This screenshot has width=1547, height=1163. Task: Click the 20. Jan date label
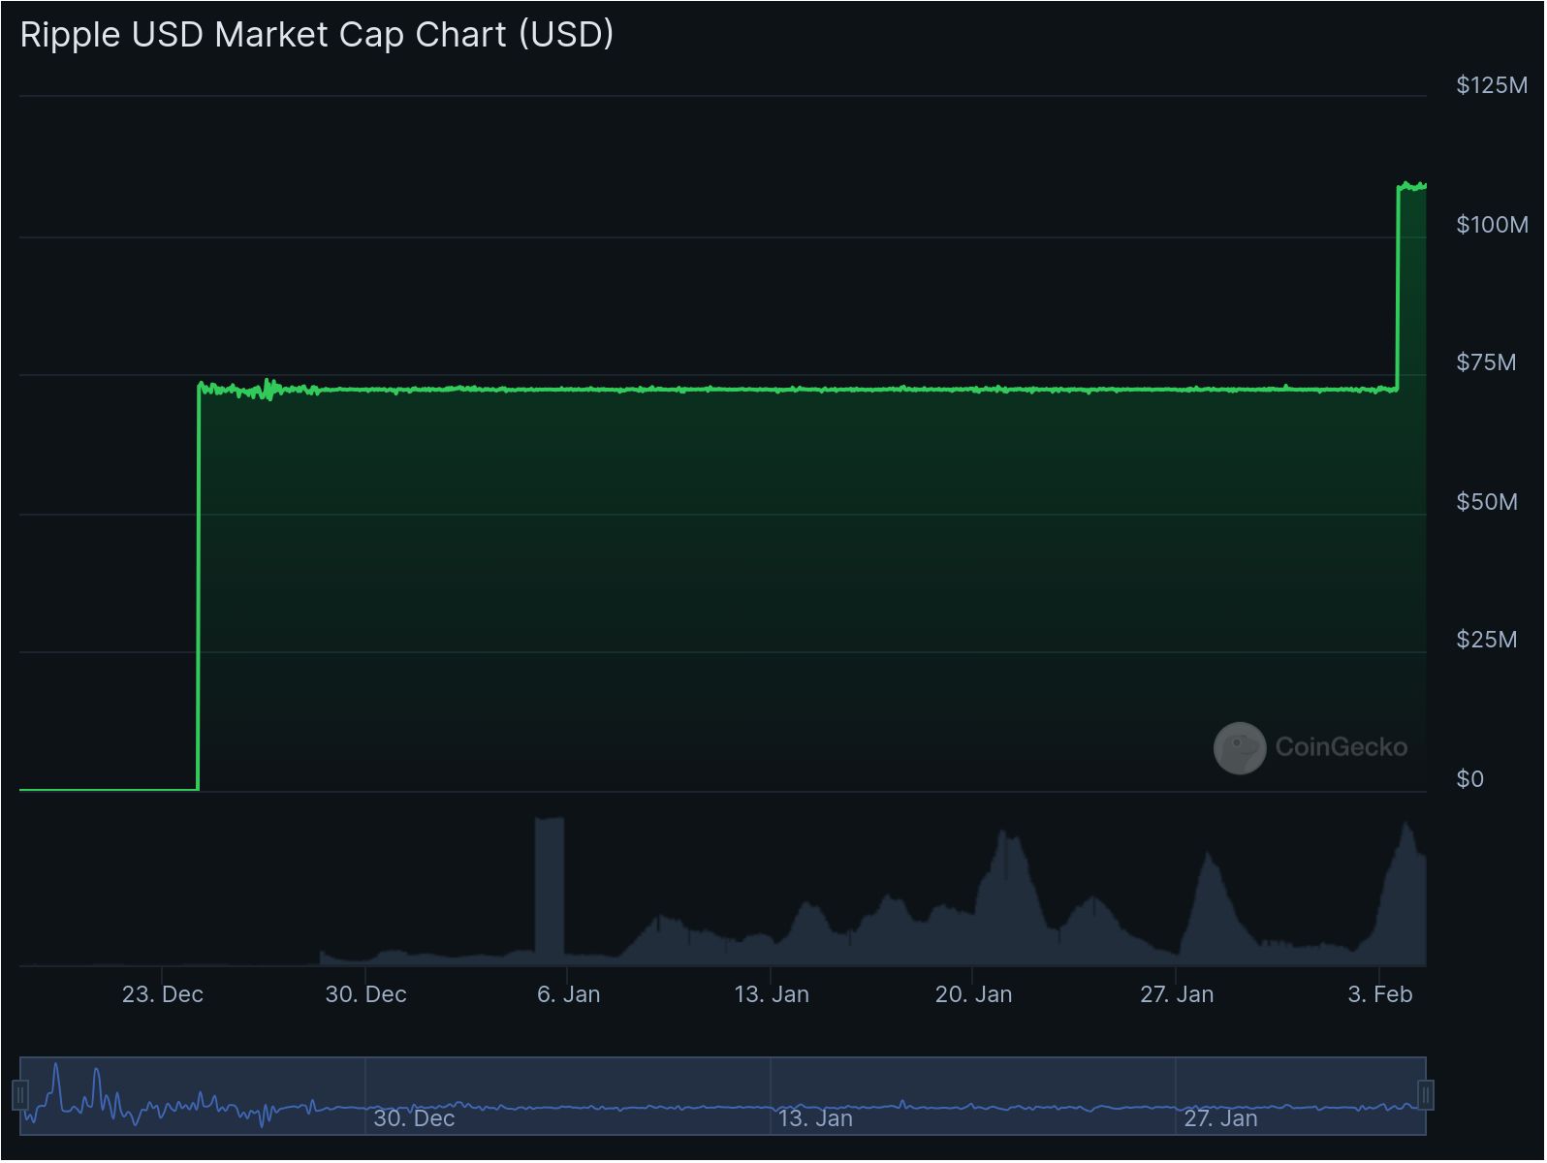tap(973, 994)
